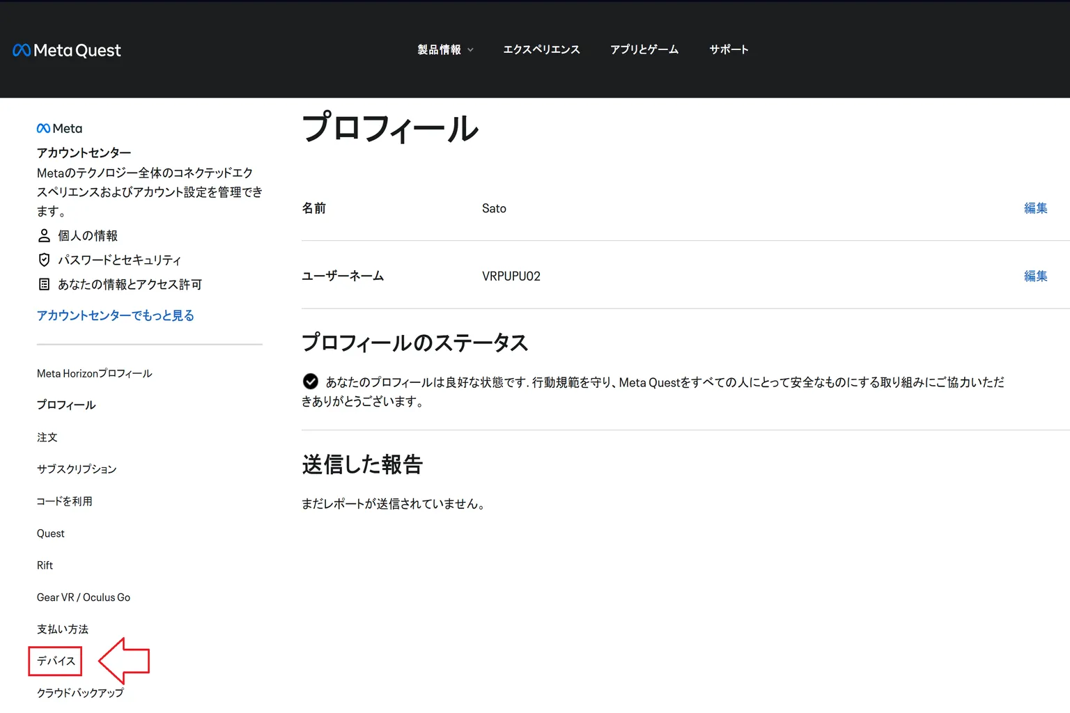Open デバイス in the sidebar
This screenshot has width=1070, height=713.
click(56, 661)
